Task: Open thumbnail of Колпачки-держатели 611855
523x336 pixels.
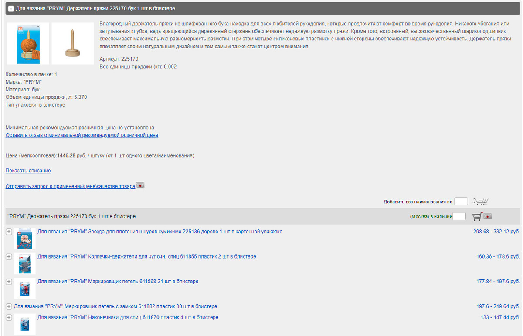Action: 25,263
